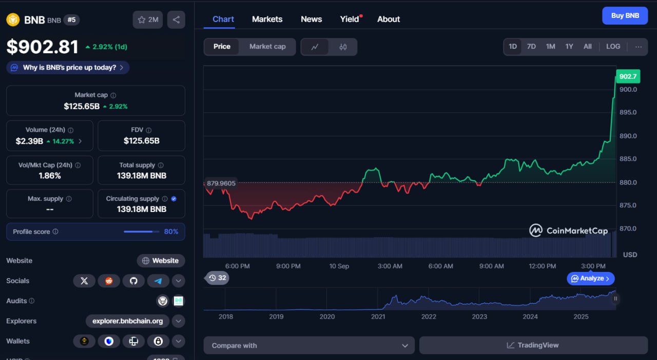657x360 pixels.
Task: Click the Buy BNB button
Action: pos(625,15)
